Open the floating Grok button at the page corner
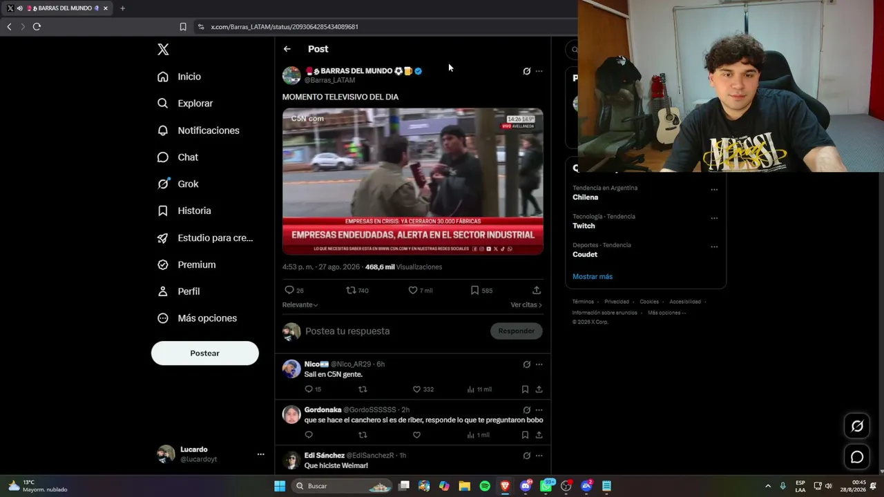This screenshot has height=497, width=884. coord(857,426)
